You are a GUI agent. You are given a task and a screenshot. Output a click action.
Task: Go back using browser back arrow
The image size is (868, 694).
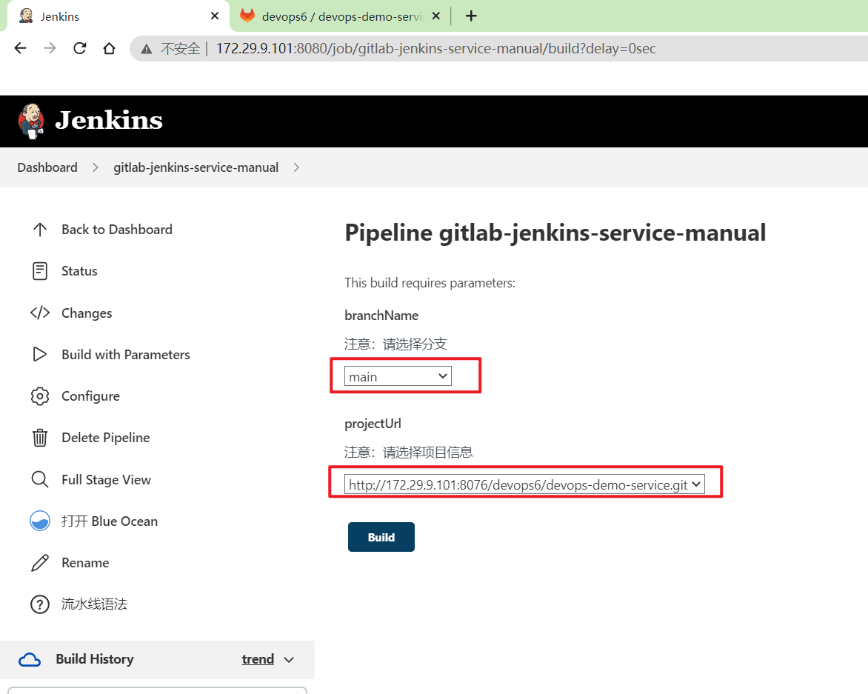tap(21, 48)
